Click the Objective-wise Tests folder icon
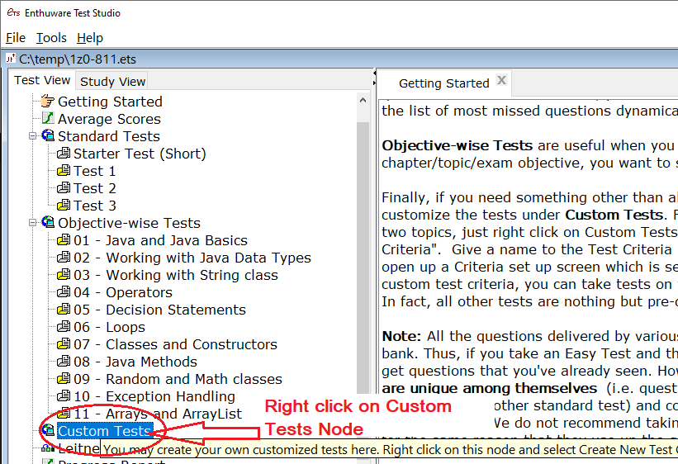The image size is (678, 464). 48,223
